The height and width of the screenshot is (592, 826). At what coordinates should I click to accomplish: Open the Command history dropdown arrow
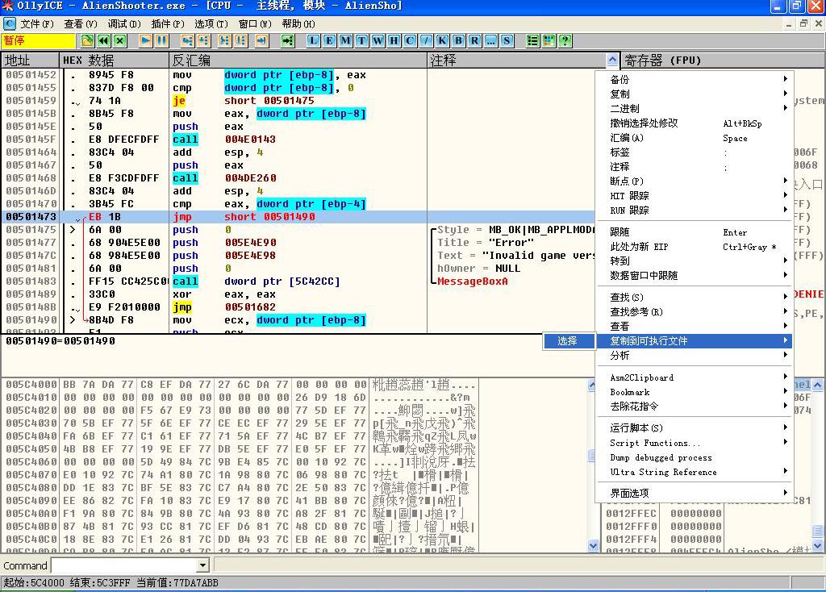click(x=202, y=565)
